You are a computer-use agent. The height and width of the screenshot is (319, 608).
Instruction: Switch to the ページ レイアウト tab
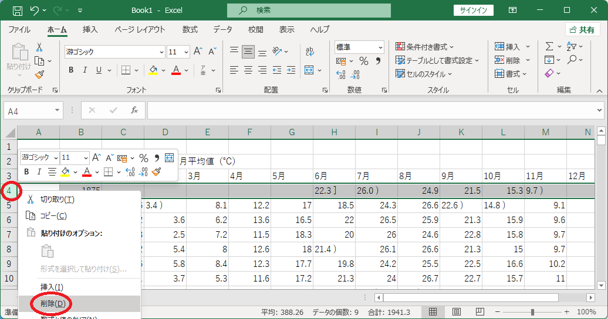pyautogui.click(x=140, y=30)
